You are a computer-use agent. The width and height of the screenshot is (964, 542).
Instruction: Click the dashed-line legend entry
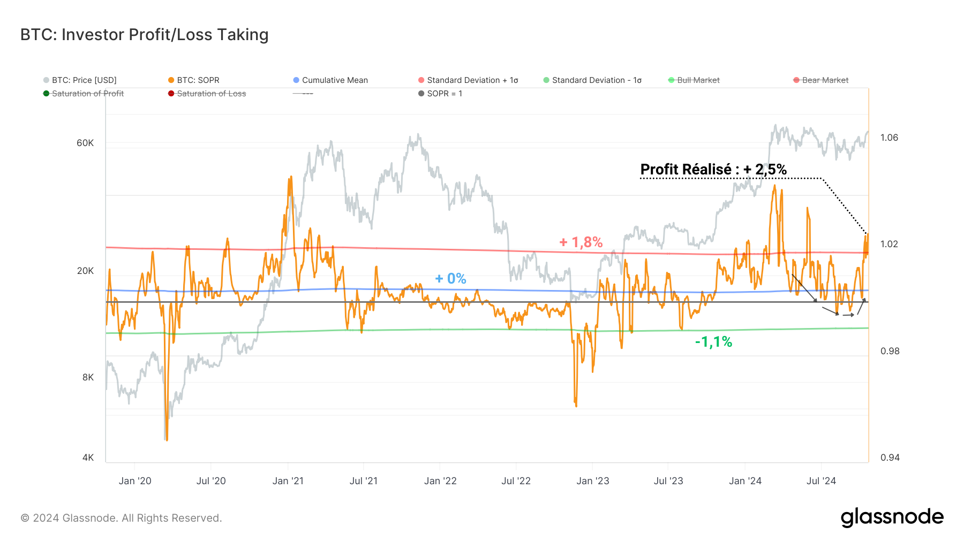pos(303,94)
